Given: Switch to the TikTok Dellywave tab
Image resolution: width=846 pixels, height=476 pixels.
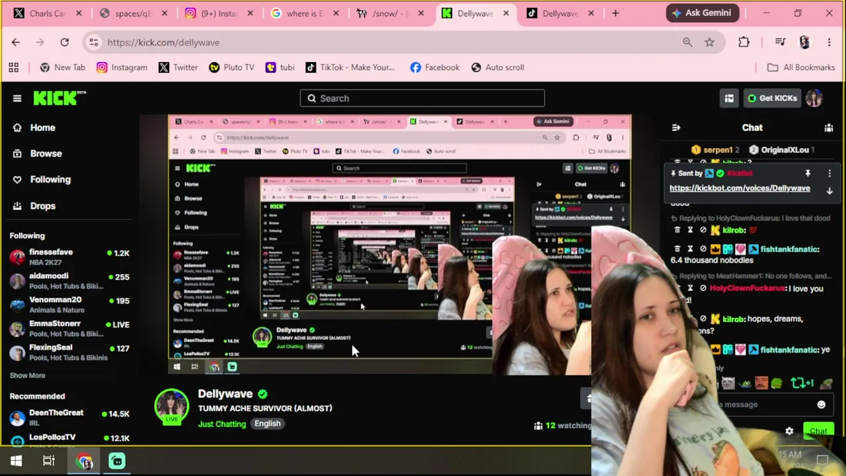Looking at the screenshot, I should click(559, 13).
